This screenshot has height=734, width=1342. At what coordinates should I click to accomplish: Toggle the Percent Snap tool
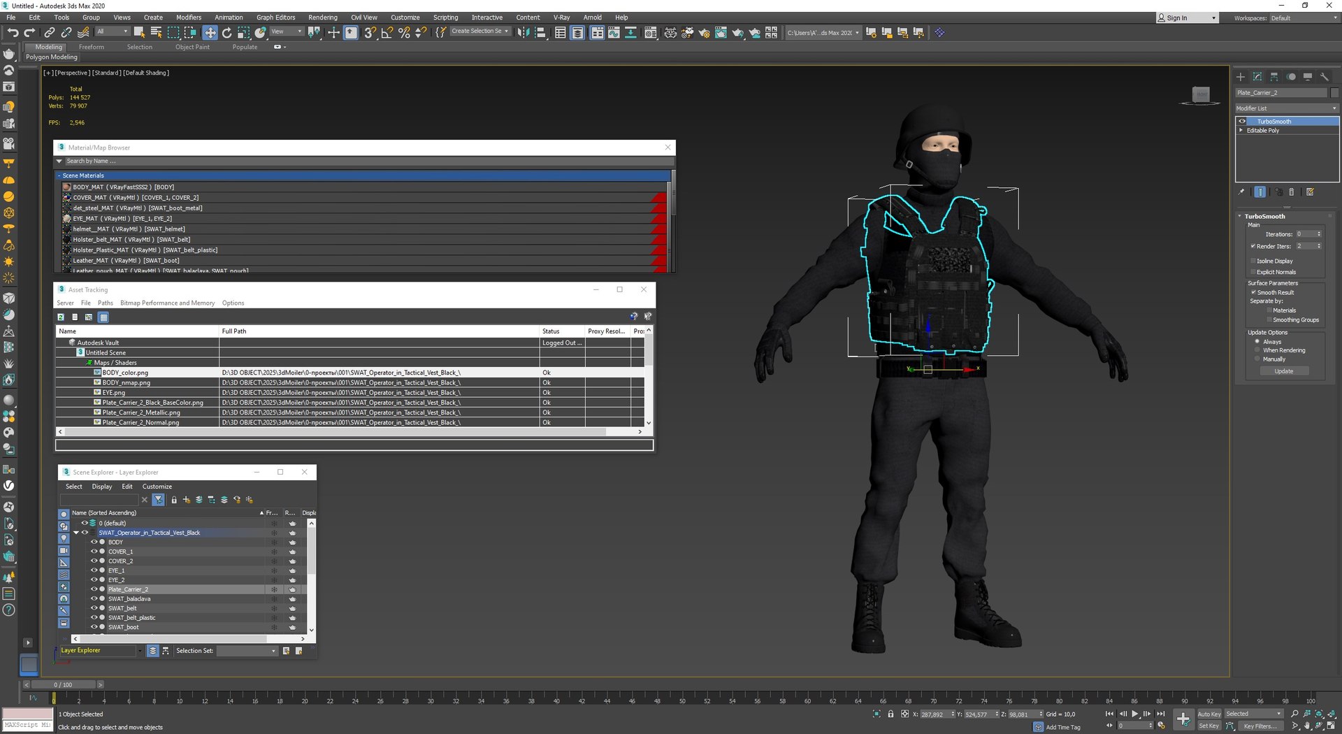(404, 32)
